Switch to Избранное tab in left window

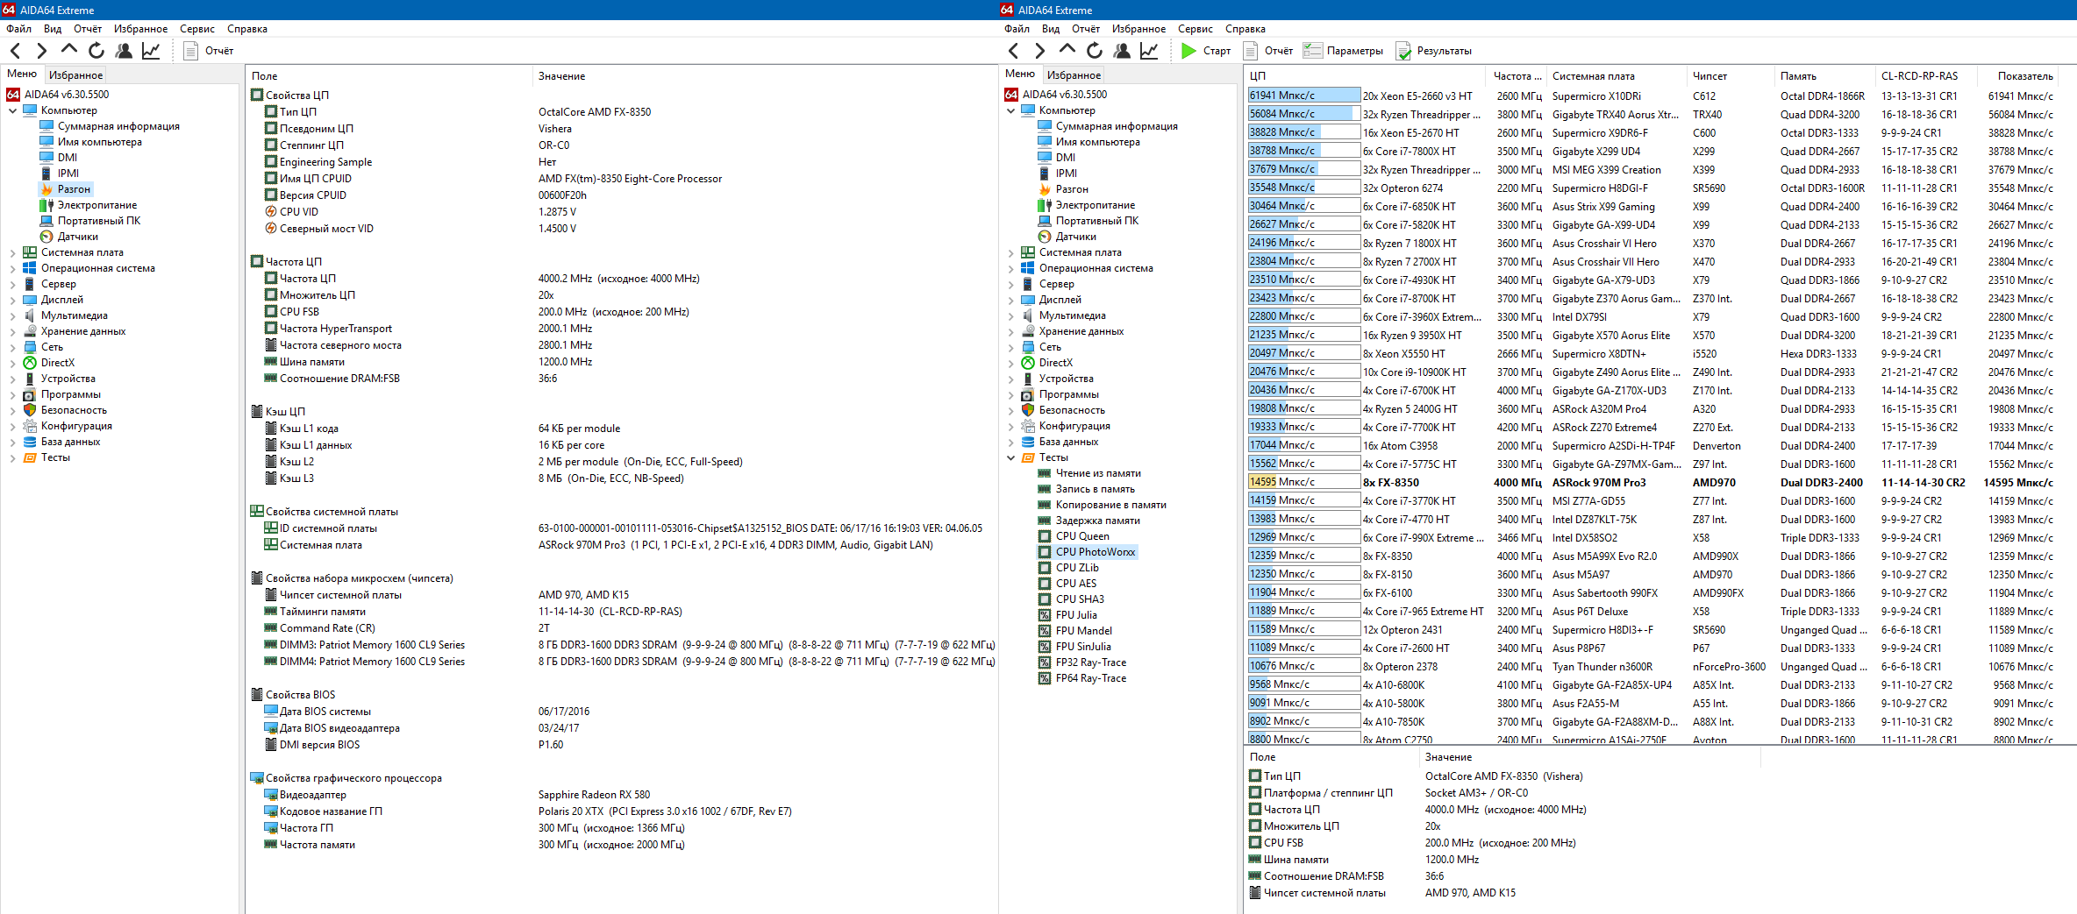pos(75,75)
